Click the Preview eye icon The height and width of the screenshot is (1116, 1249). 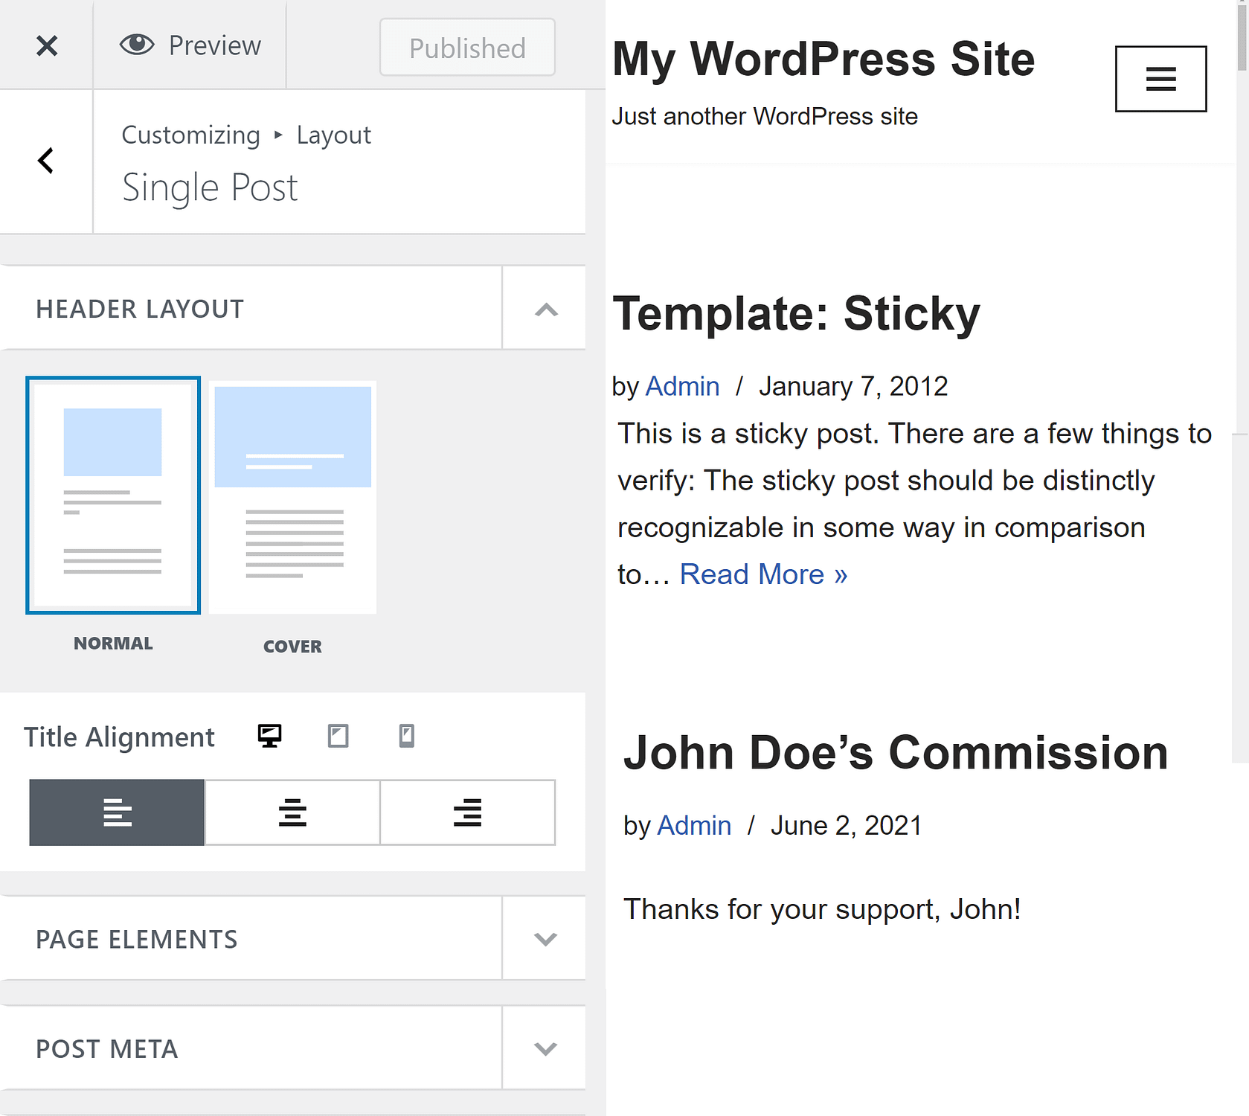pos(137,45)
